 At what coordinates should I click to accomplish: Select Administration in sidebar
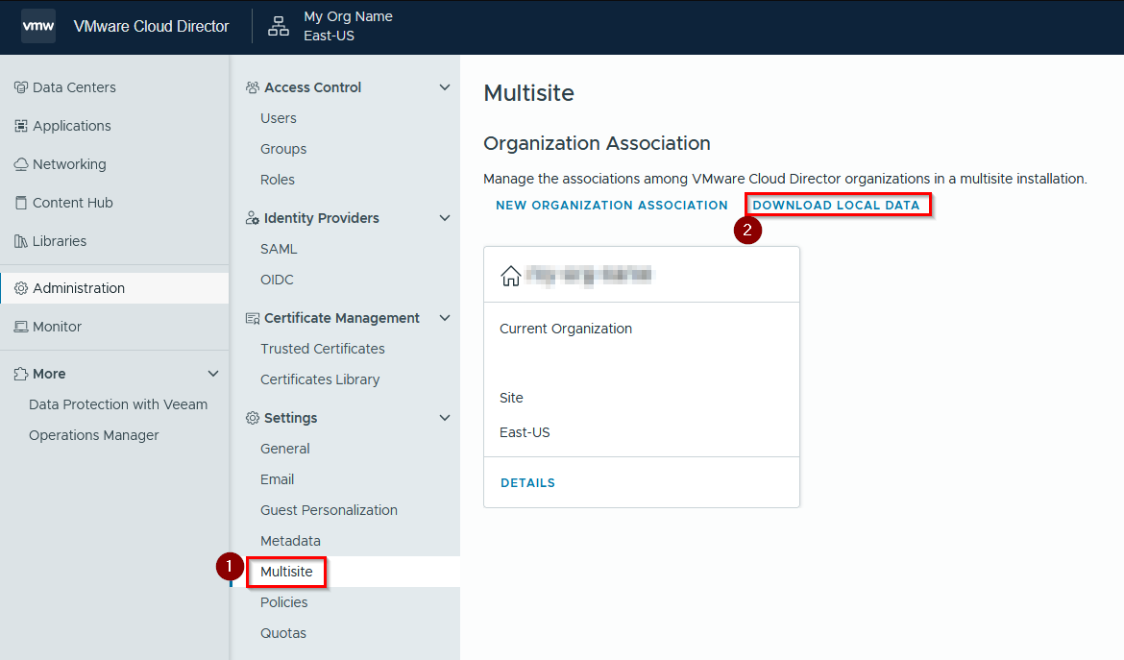point(114,288)
